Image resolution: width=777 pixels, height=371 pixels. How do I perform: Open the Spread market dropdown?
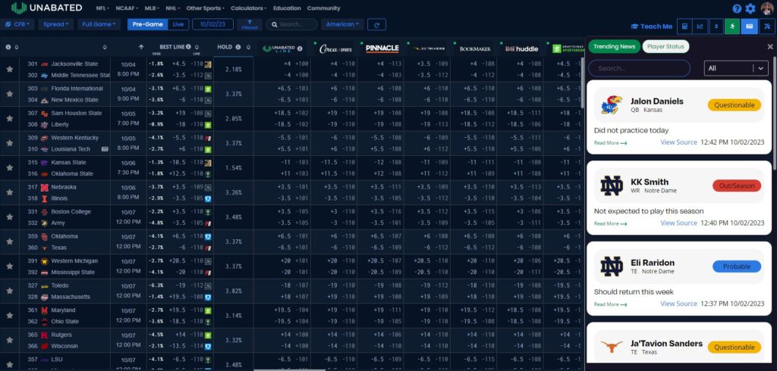tap(55, 24)
